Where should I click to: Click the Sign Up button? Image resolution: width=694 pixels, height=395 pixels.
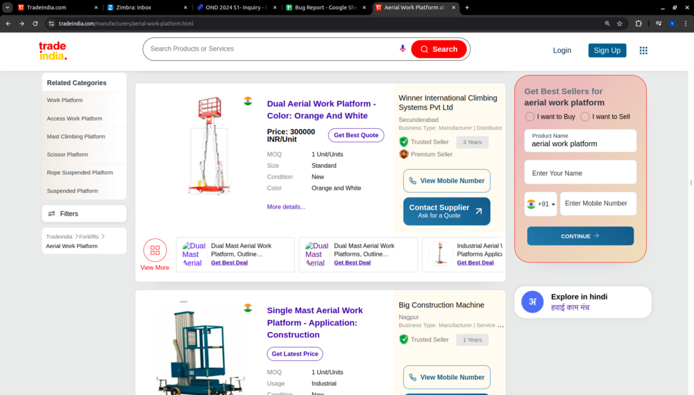607,51
